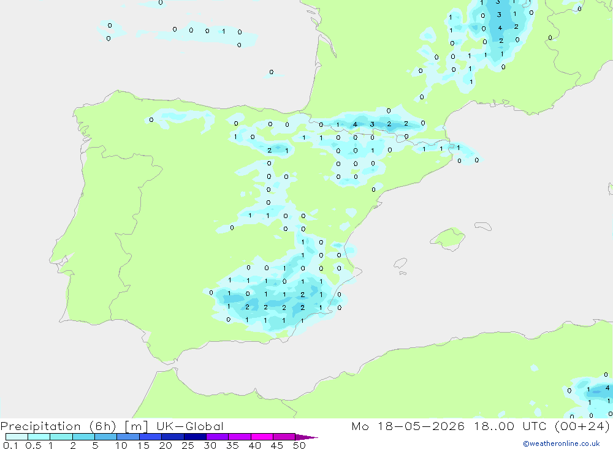Pick the legend swatch between 30 and 35
Viewport: 613px width, 449px height.
[218, 437]
